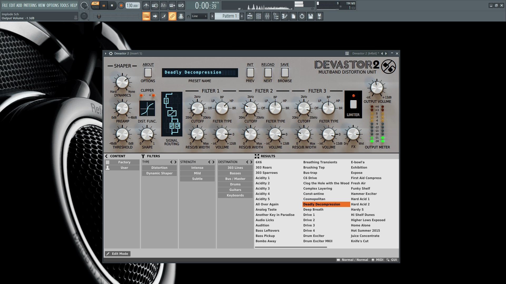Click the MIDI status icon
This screenshot has width=506, height=284.
pyautogui.click(x=377, y=260)
